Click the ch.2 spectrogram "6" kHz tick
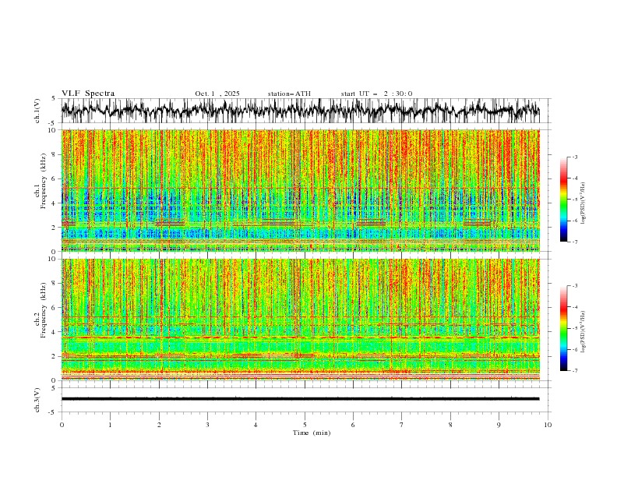Screen dimensions: 617x477 click(x=55, y=307)
